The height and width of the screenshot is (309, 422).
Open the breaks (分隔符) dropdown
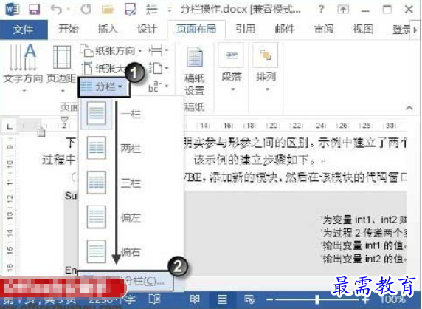(159, 50)
